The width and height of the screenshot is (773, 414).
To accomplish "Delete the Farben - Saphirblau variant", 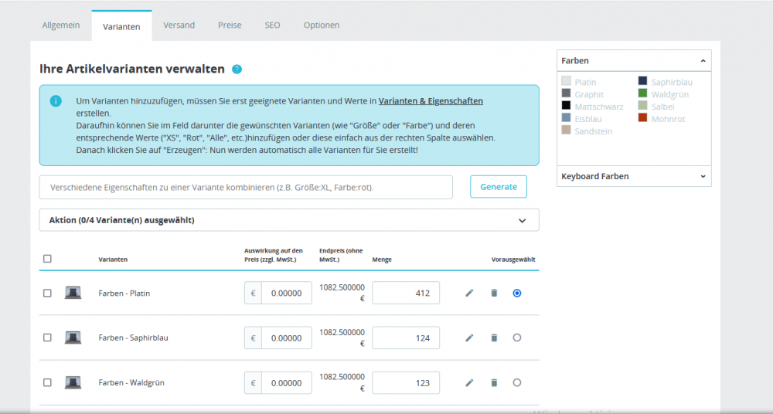I will 494,338.
